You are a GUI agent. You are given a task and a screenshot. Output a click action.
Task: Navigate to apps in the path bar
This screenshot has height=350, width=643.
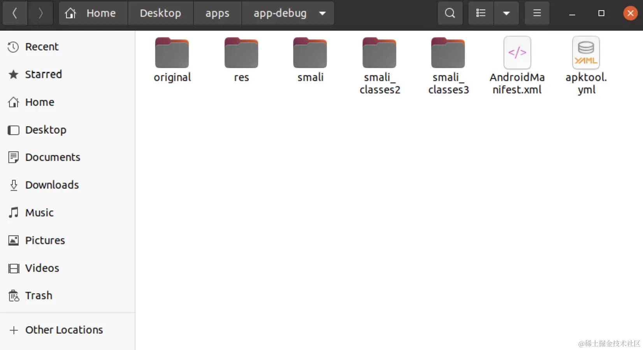pos(217,13)
